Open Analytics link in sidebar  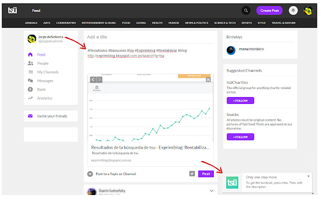click(x=45, y=99)
